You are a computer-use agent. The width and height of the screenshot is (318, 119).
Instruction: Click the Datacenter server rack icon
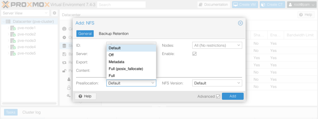click(x=8, y=21)
